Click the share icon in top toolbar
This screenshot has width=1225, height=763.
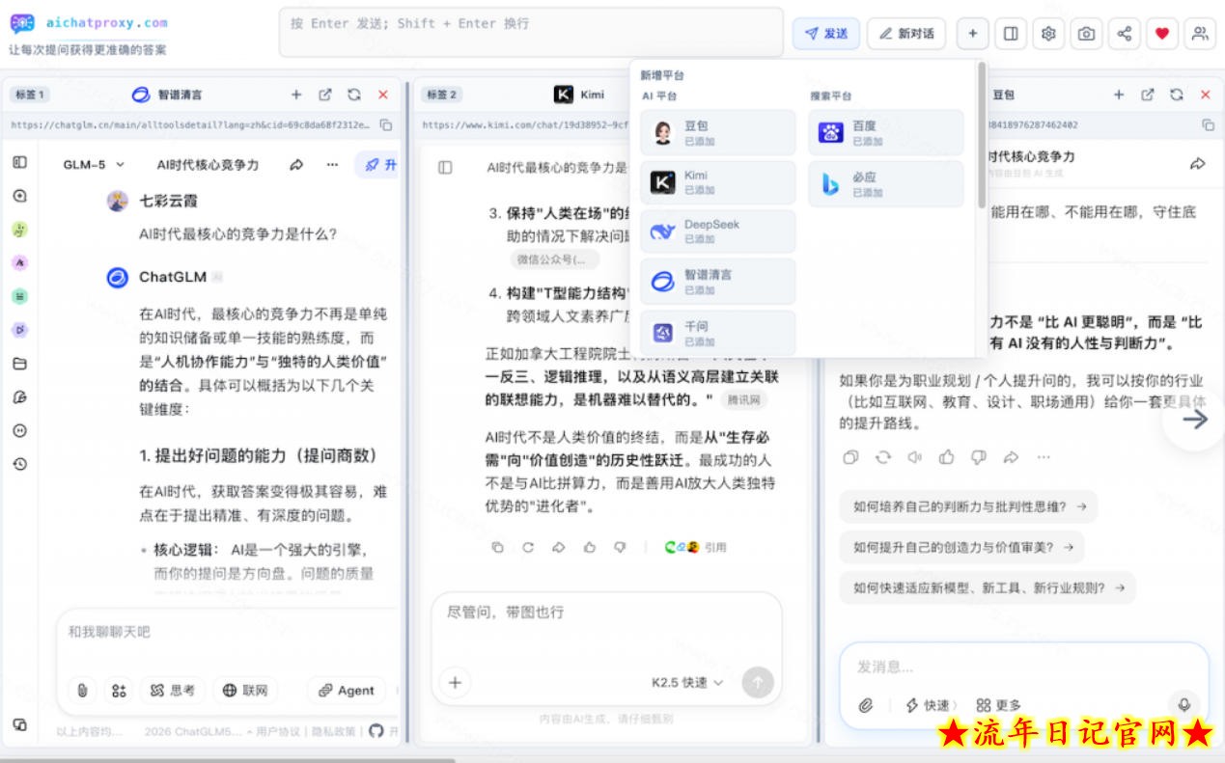point(1125,34)
